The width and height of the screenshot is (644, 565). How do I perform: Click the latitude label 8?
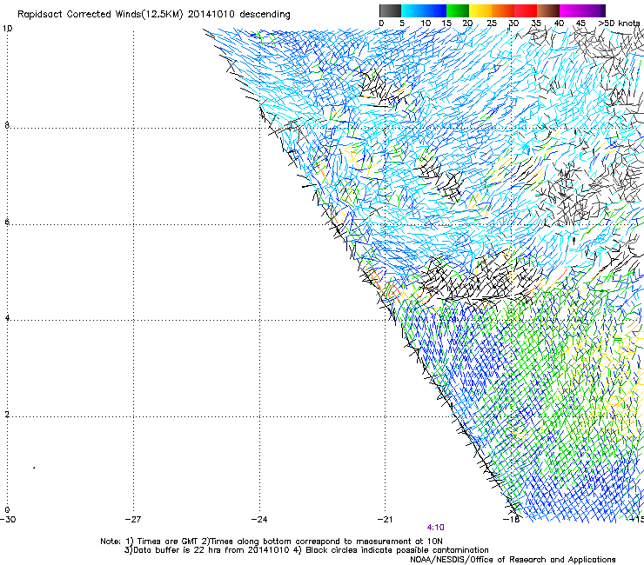click(x=7, y=125)
